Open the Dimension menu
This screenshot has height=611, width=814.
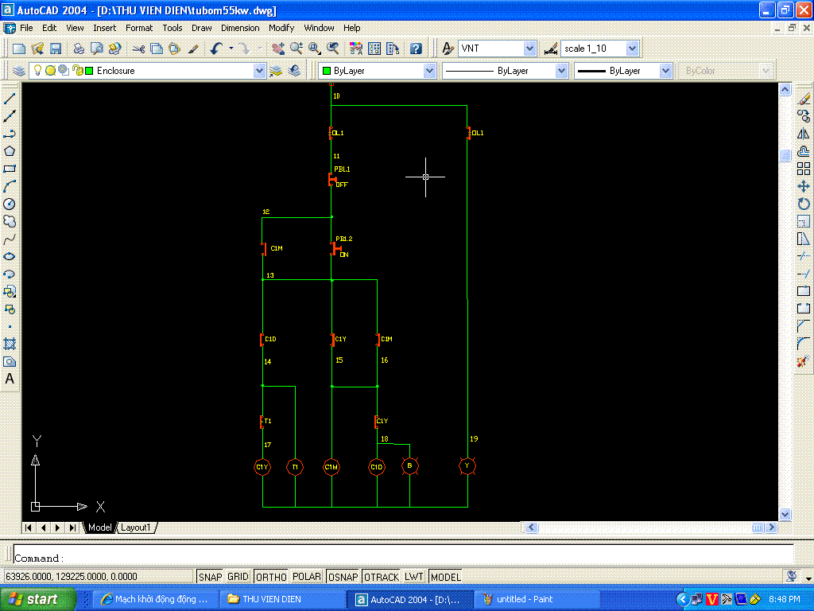tap(240, 28)
